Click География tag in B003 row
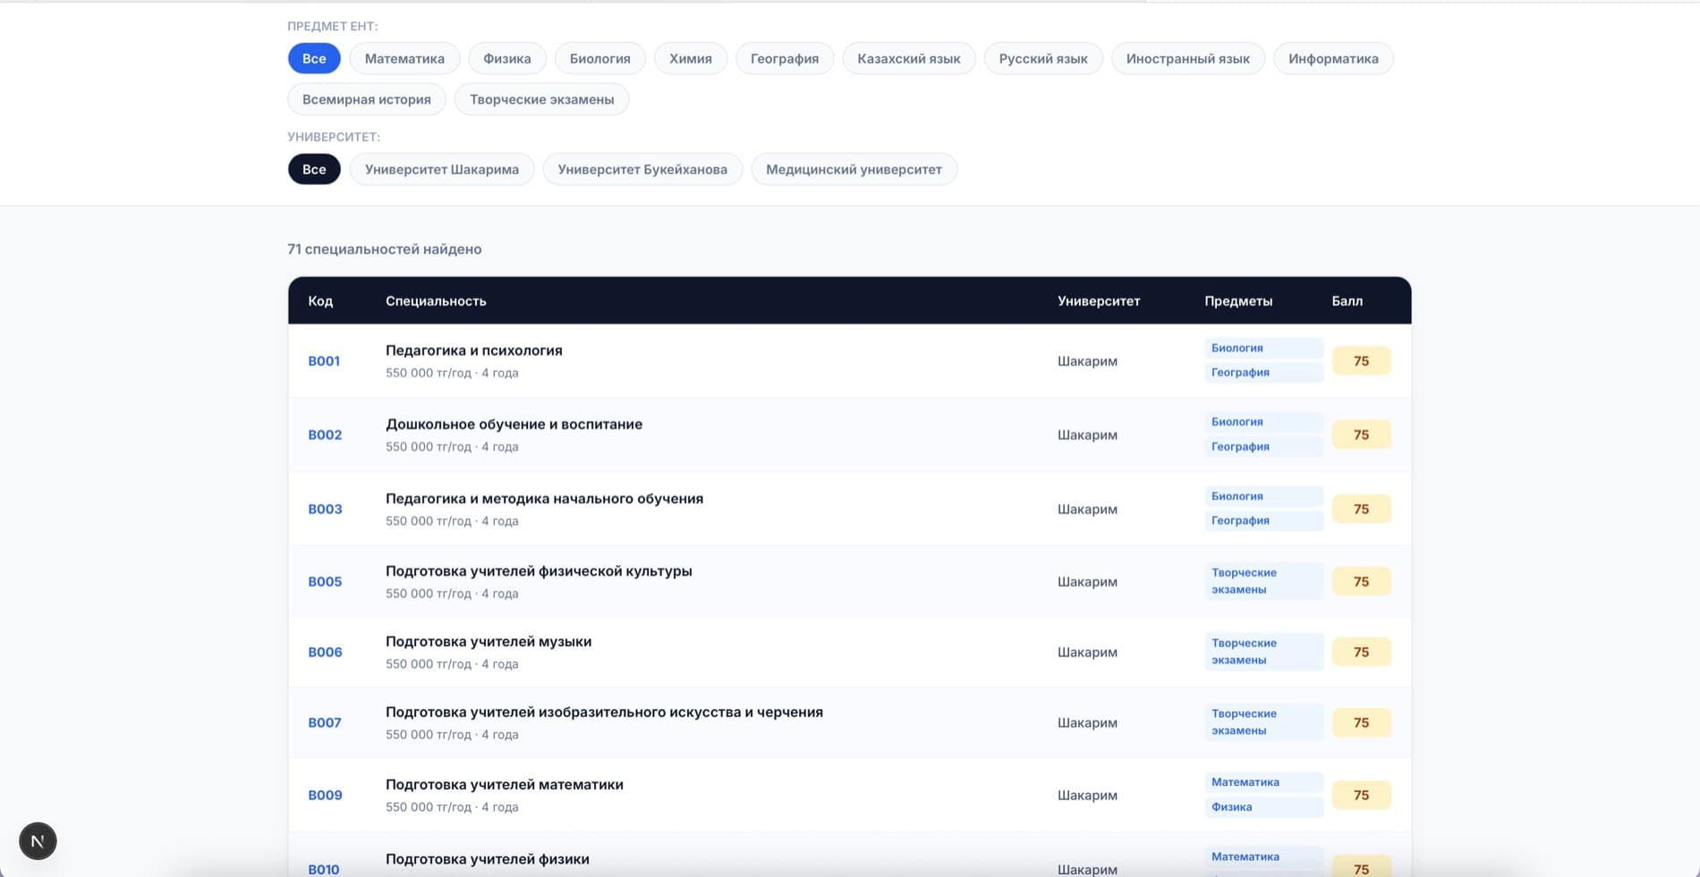Image resolution: width=1700 pixels, height=877 pixels. (x=1263, y=520)
